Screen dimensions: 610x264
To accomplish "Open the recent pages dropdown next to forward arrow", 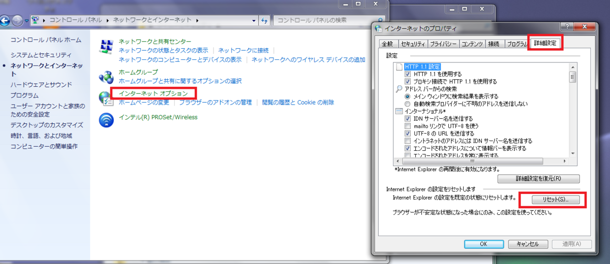I will [26, 21].
